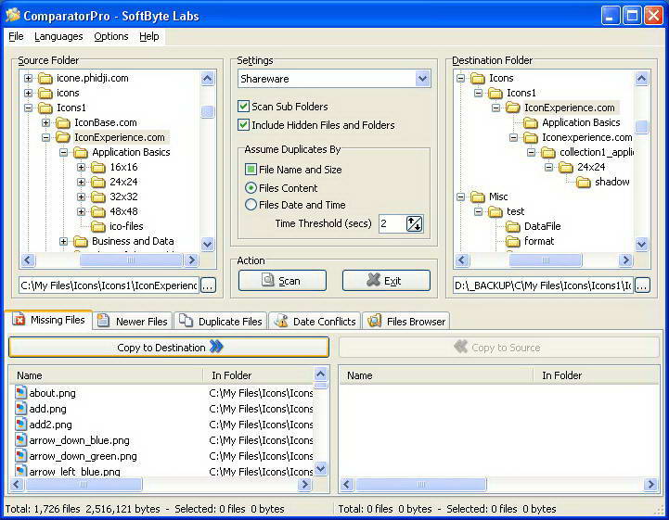Sort missing files by Name column
The image size is (669, 520).
(x=106, y=375)
